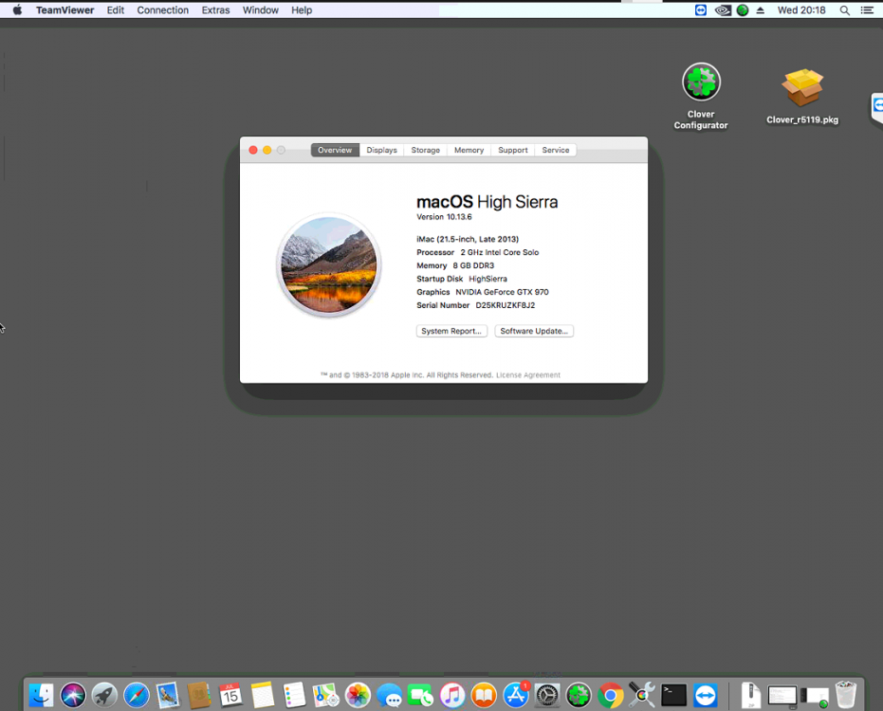Image resolution: width=883 pixels, height=711 pixels.
Task: Open Clover Configurator icon in Dock
Action: (579, 695)
